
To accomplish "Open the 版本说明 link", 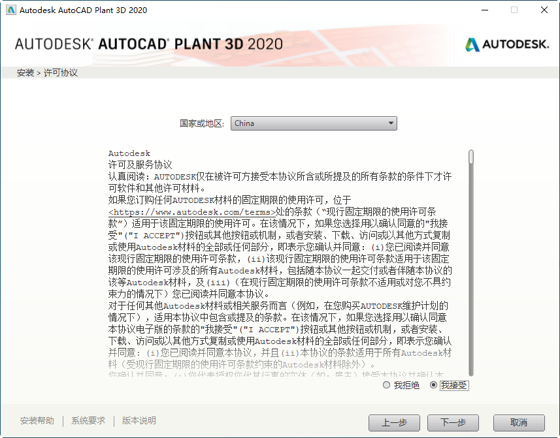I will pyautogui.click(x=139, y=420).
